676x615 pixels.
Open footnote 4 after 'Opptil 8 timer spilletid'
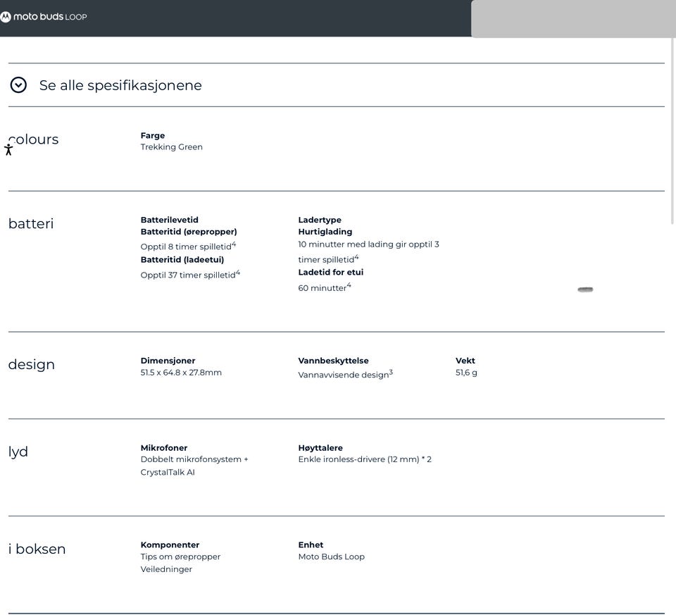(x=234, y=244)
